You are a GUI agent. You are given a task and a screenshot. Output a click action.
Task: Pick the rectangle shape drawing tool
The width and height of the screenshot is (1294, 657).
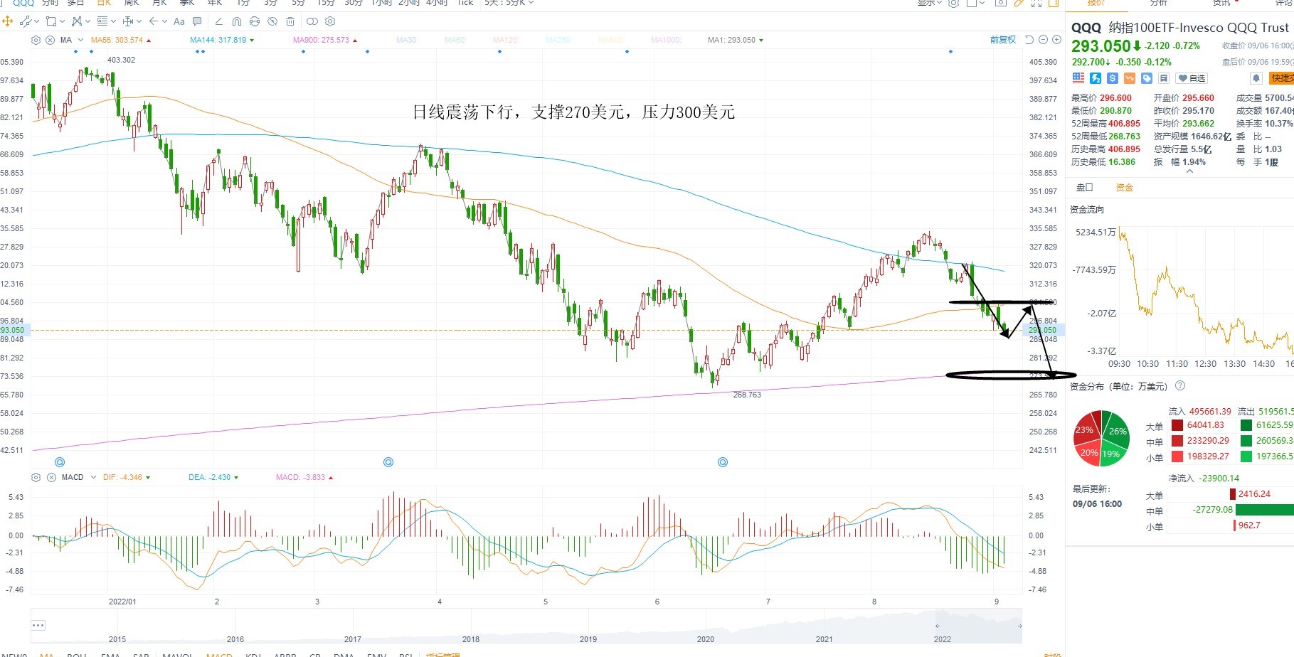(x=51, y=21)
